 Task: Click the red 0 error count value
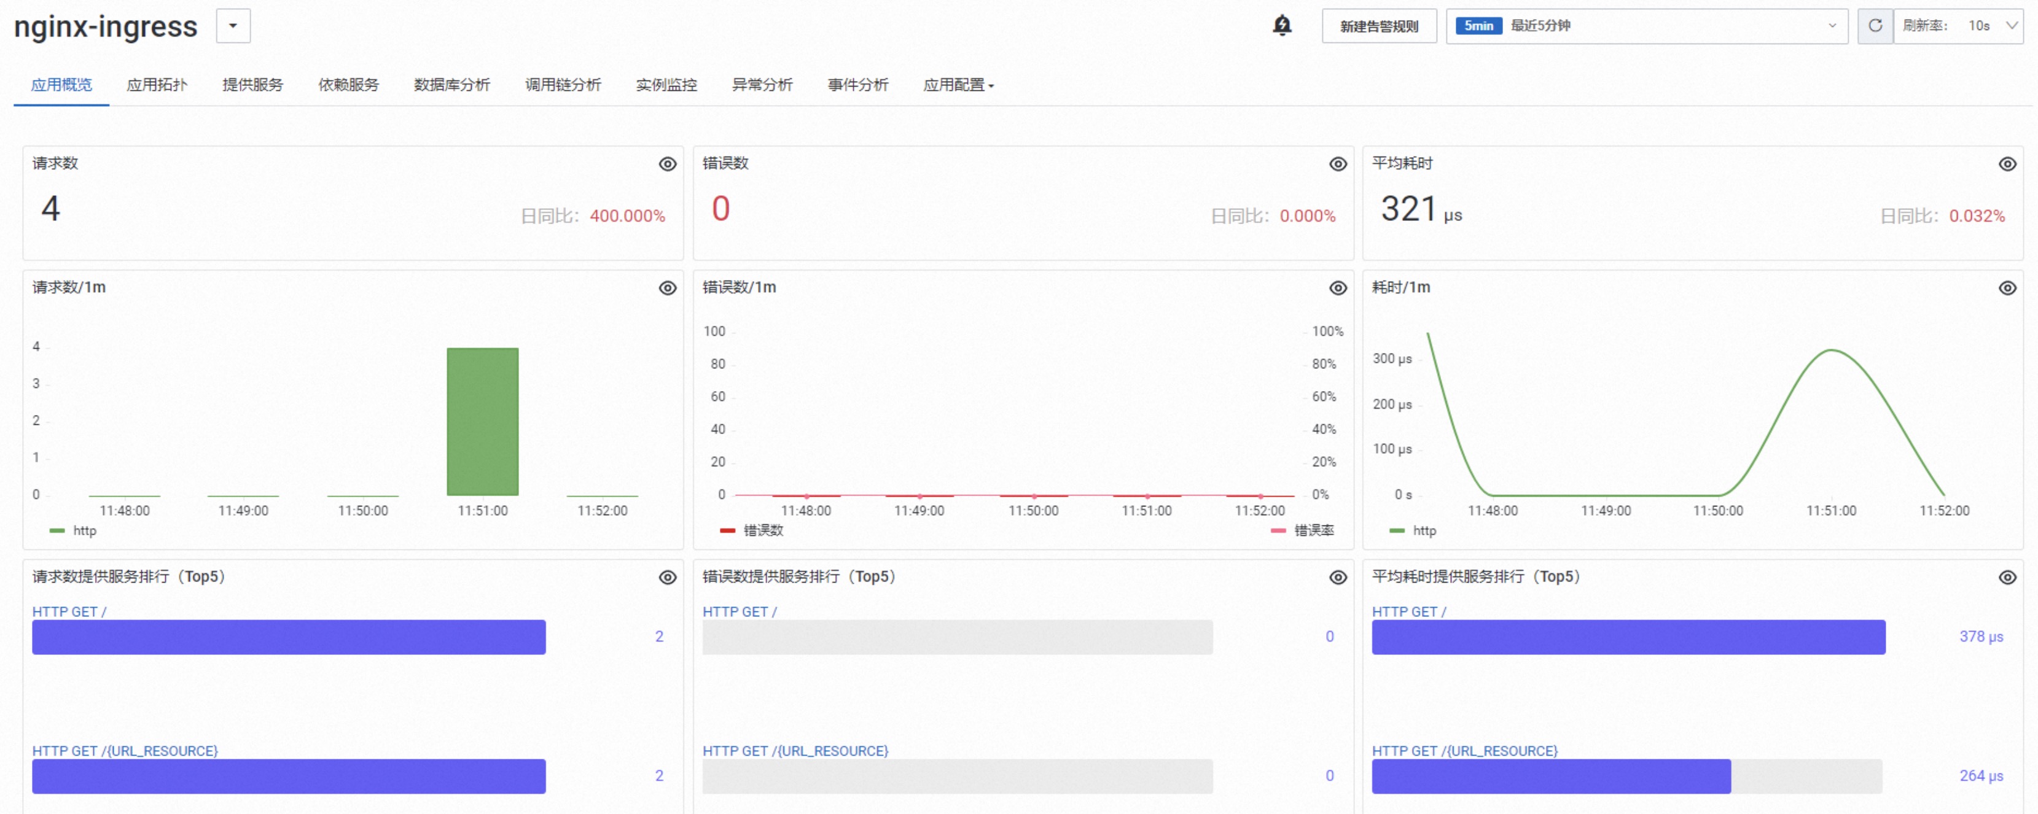720,209
